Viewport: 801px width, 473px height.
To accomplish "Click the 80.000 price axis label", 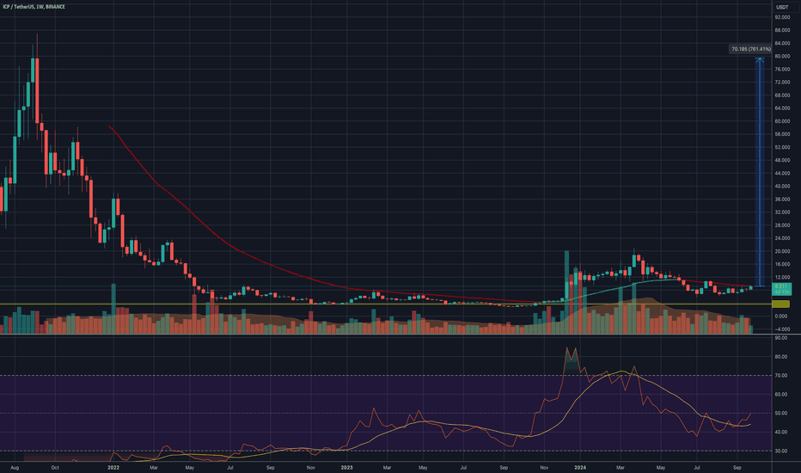I will click(782, 56).
